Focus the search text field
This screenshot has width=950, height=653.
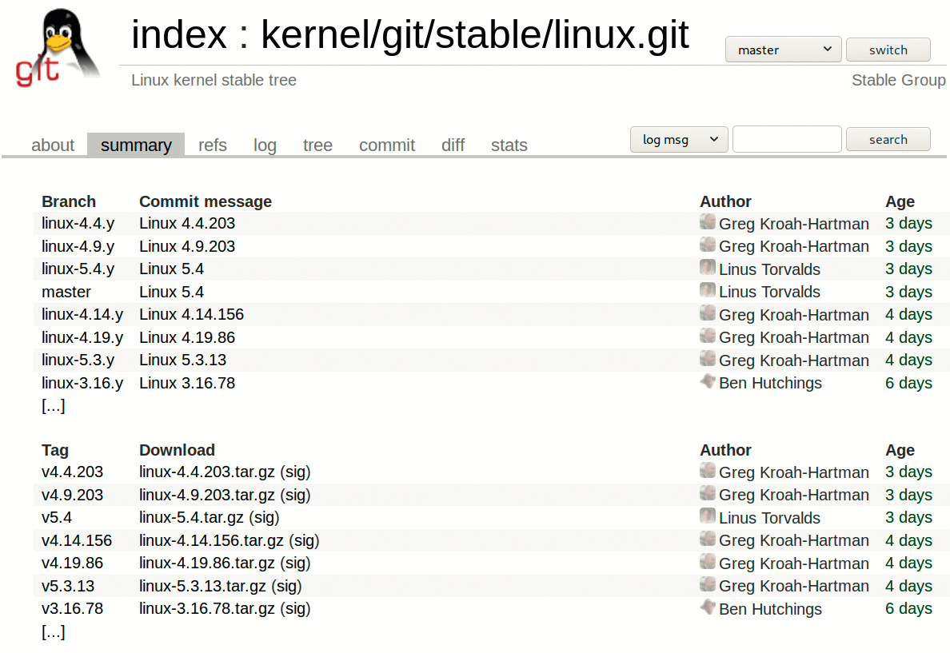tap(787, 139)
